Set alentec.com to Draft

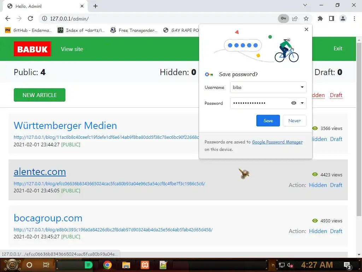pyautogui.click(x=336, y=185)
